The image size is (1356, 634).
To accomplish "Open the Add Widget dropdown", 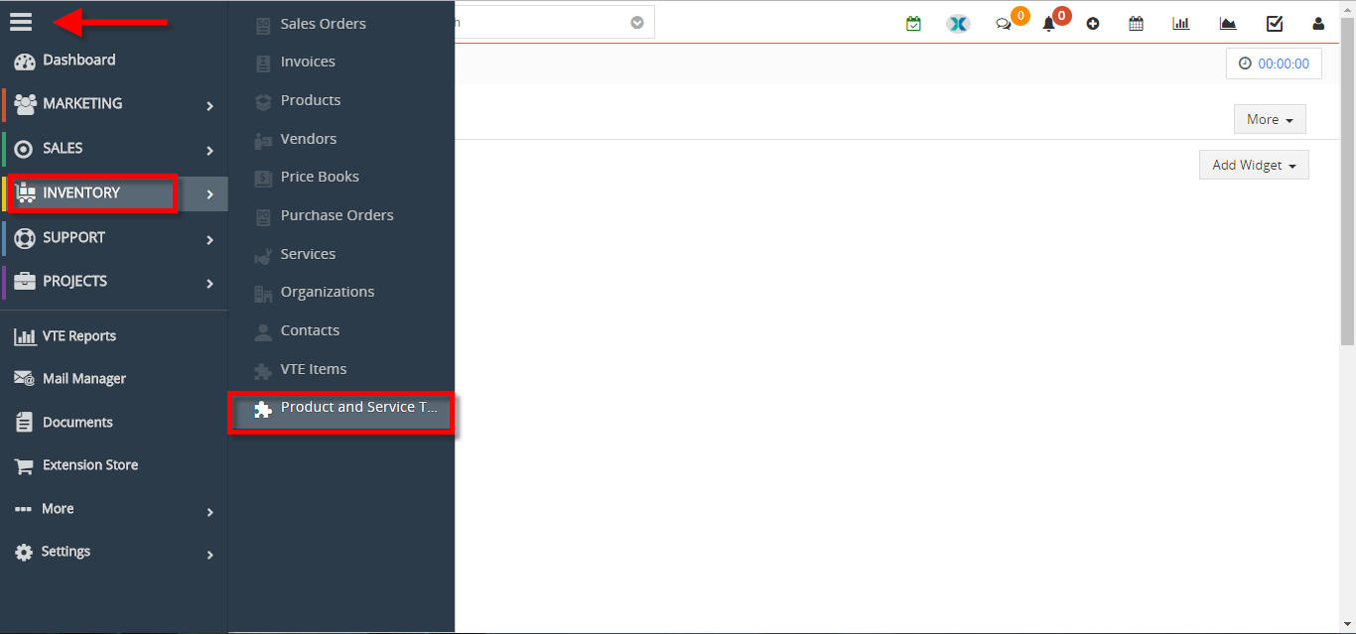I will click(1254, 165).
